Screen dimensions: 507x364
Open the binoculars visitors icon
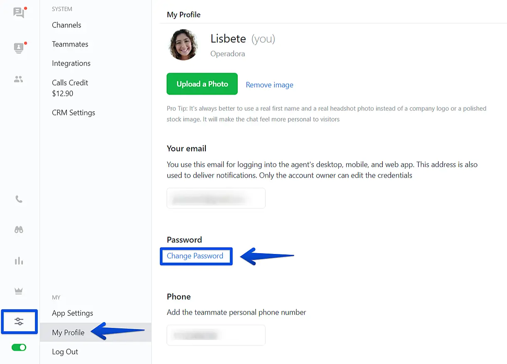tap(19, 230)
